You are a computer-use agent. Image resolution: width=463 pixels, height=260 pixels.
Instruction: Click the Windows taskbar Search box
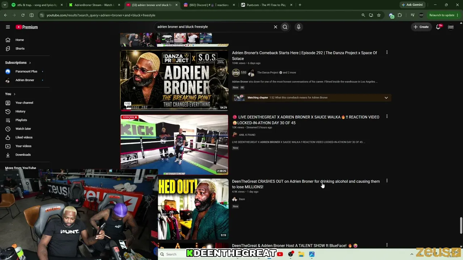point(172,254)
